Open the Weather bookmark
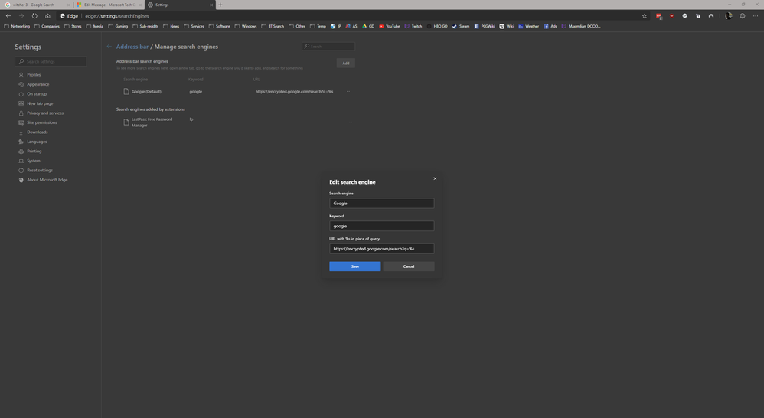 click(x=529, y=26)
